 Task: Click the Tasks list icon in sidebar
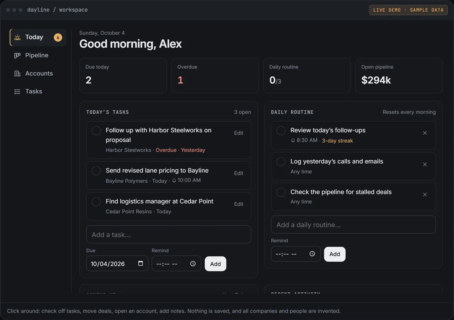17,92
